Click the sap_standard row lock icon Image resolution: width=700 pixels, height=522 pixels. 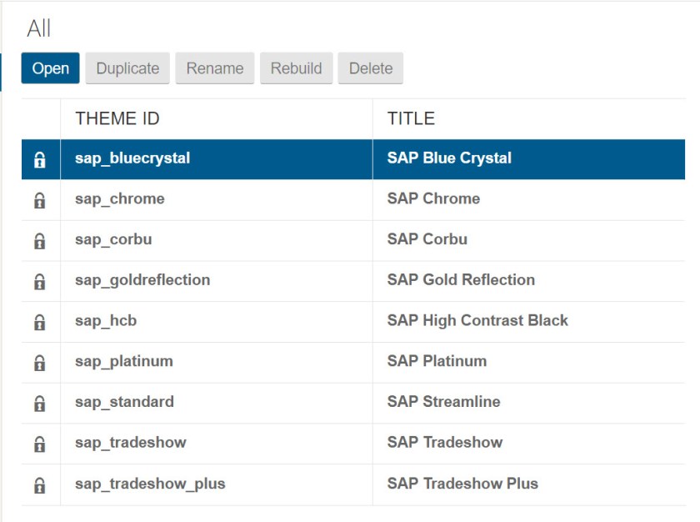click(39, 404)
